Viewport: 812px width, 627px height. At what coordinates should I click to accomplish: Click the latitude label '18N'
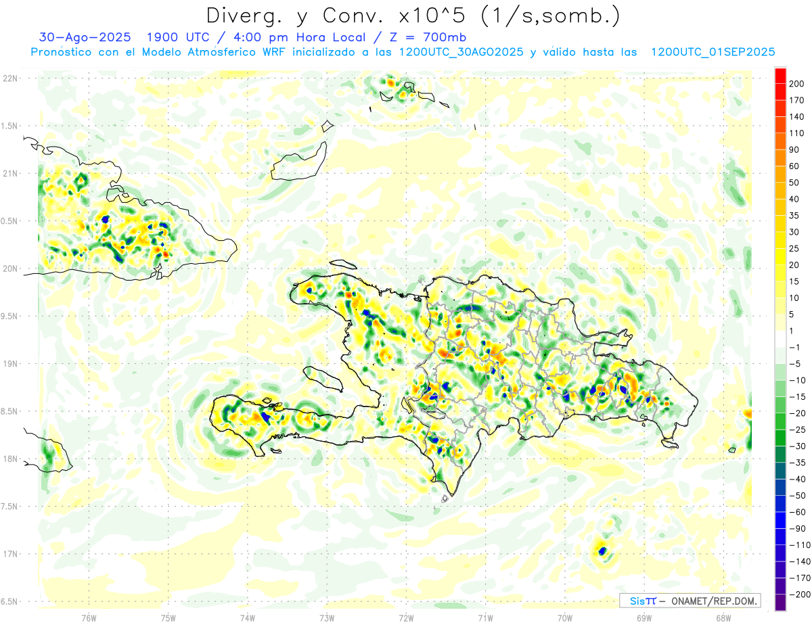[x=10, y=459]
